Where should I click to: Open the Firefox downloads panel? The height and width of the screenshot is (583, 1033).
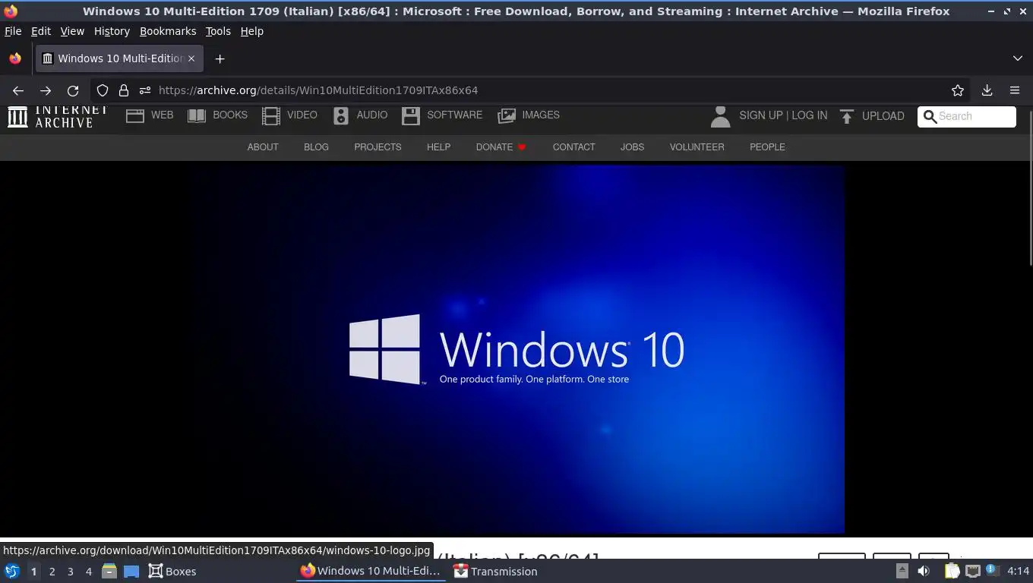pos(987,90)
